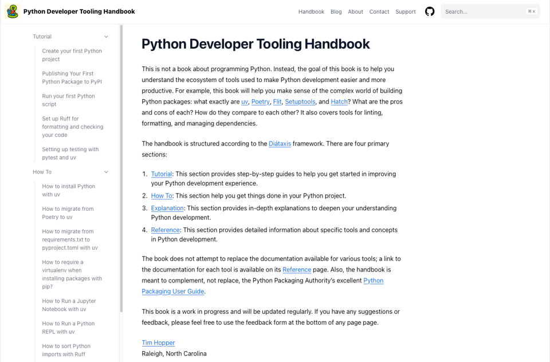The image size is (550, 362).
Task: Go to the Blog nav item
Action: [336, 11]
